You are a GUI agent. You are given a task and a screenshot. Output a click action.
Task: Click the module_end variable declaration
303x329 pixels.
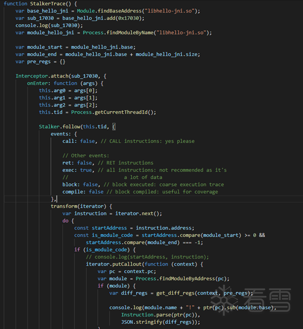[108, 54]
